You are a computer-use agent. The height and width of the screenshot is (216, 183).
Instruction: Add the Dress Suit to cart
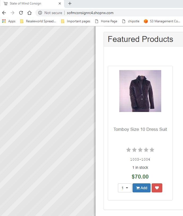(x=142, y=188)
